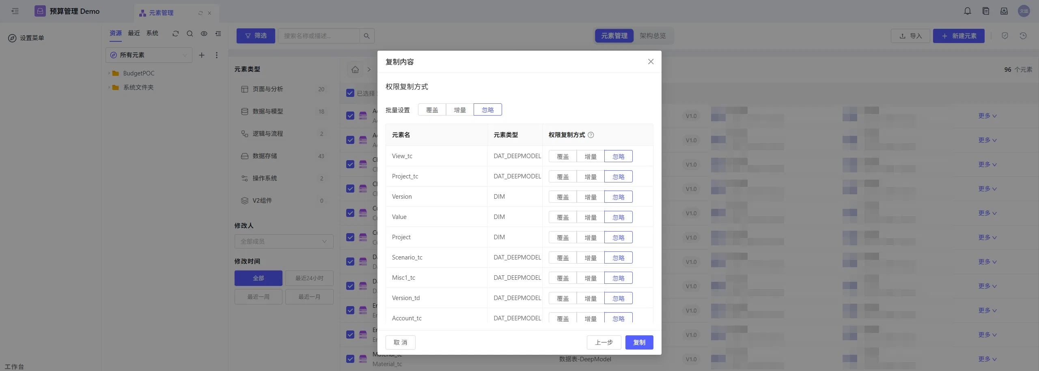This screenshot has width=1039, height=371.
Task: Open 更多 dropdown in first table row
Action: point(987,116)
